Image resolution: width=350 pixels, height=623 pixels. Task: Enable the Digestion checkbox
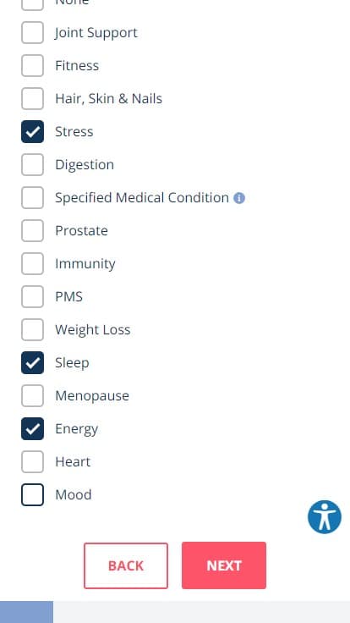(32, 164)
